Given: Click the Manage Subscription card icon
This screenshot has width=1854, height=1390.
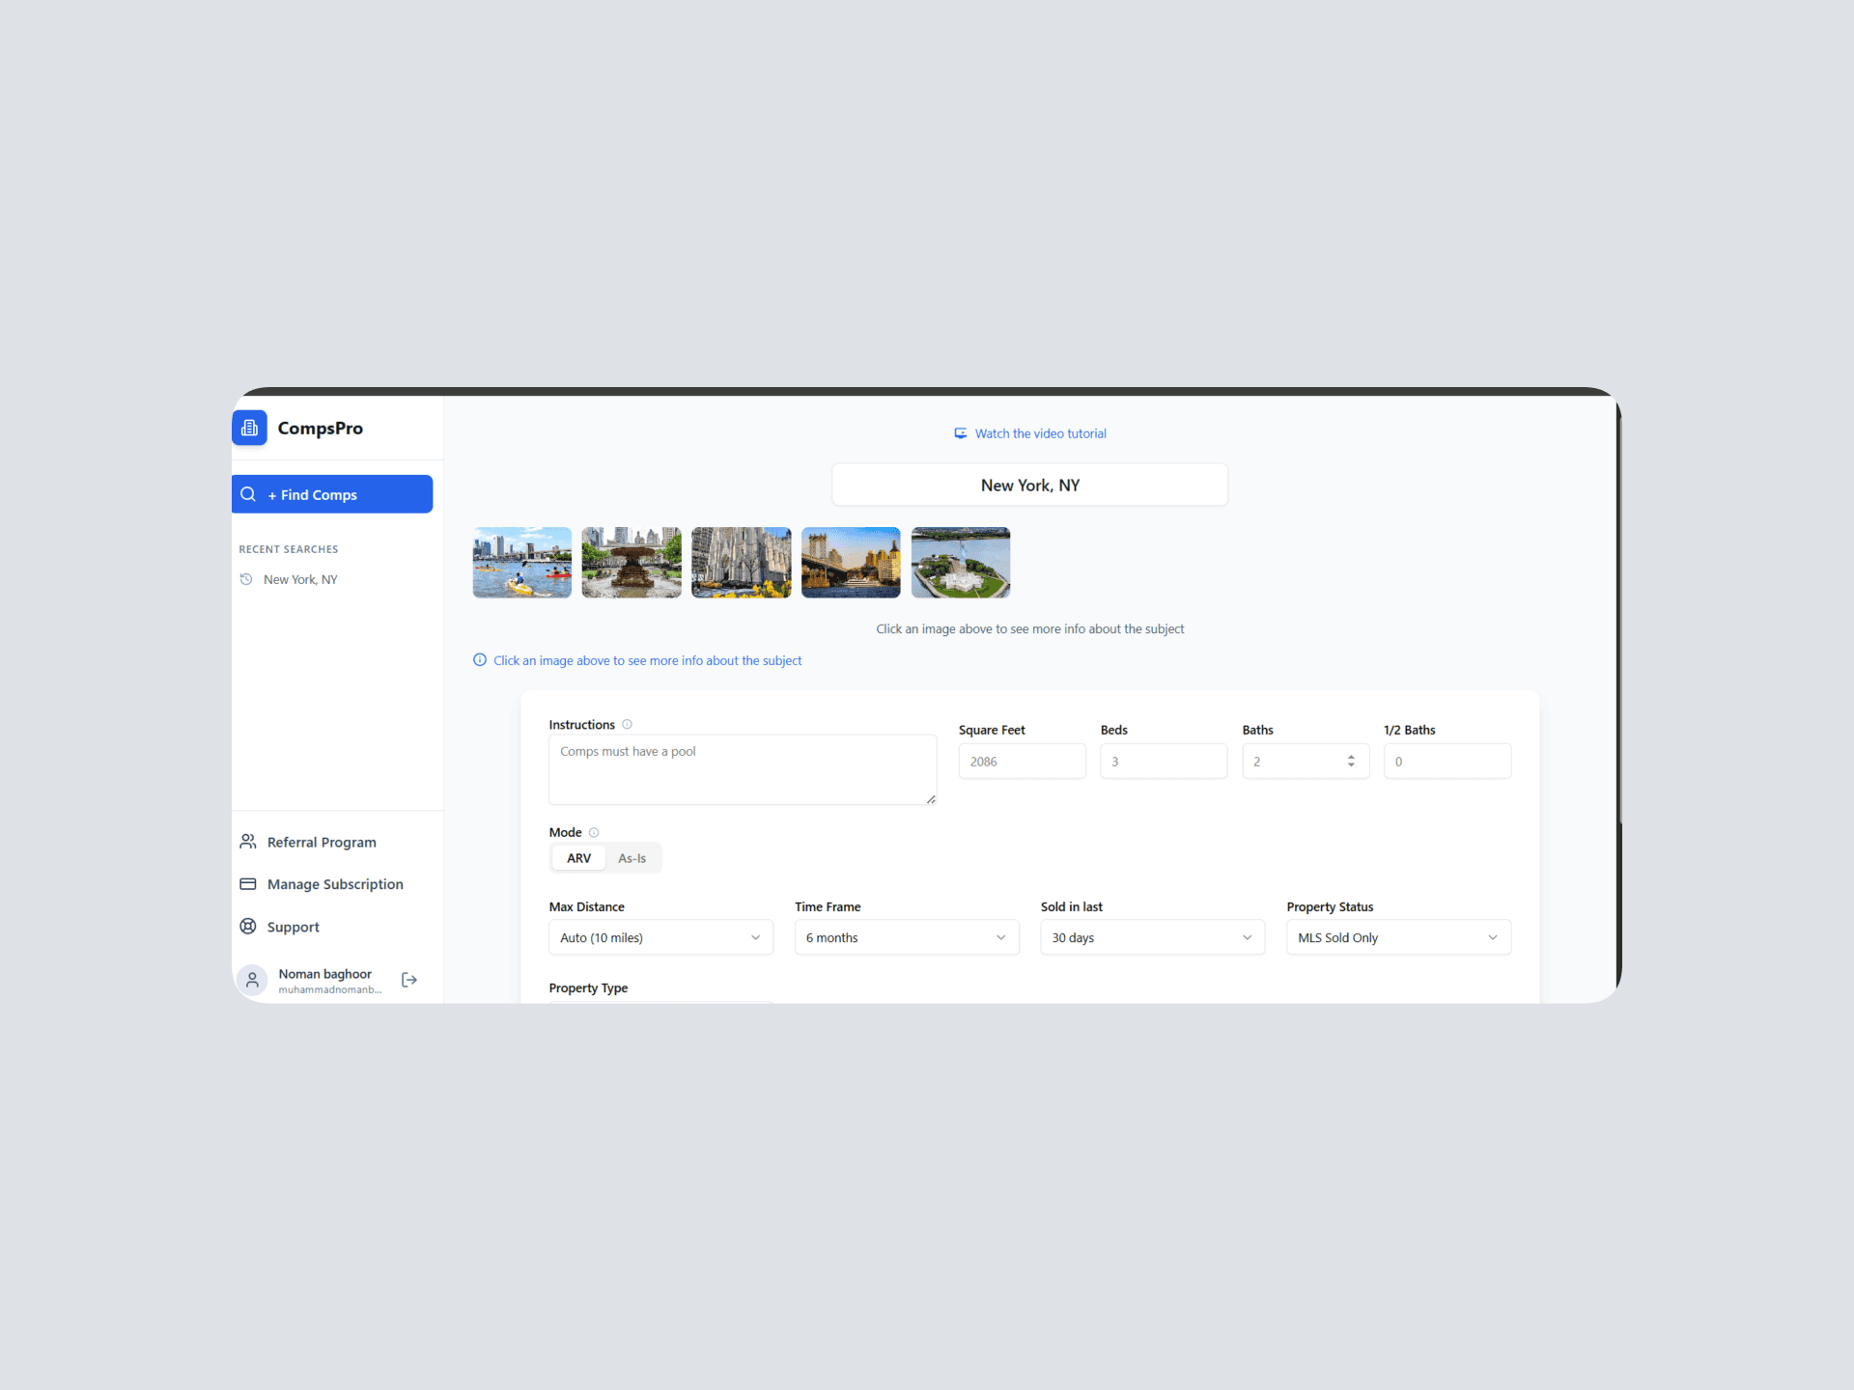Looking at the screenshot, I should click(x=248, y=884).
